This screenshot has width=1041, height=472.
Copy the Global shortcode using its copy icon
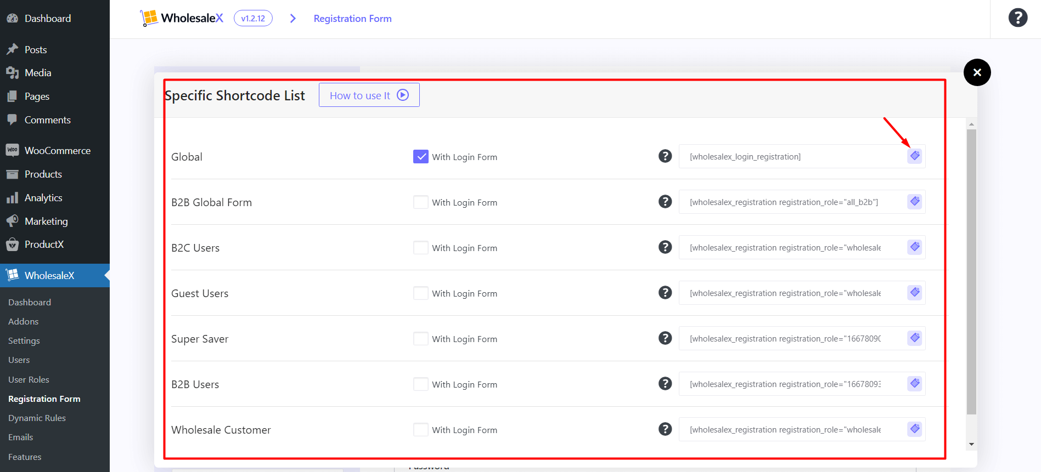[x=915, y=156]
